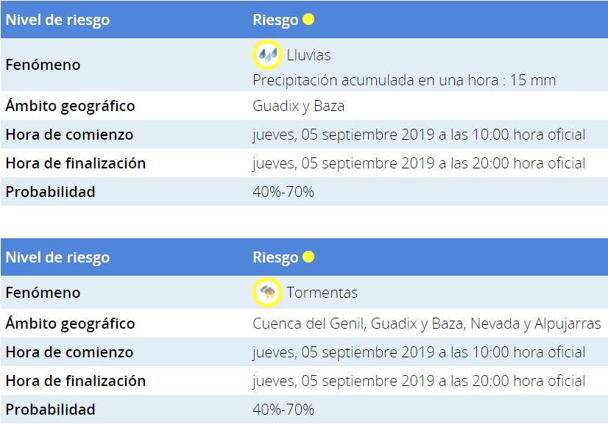
Task: Click the rain drops icon beside Lluvias
Action: [x=266, y=55]
